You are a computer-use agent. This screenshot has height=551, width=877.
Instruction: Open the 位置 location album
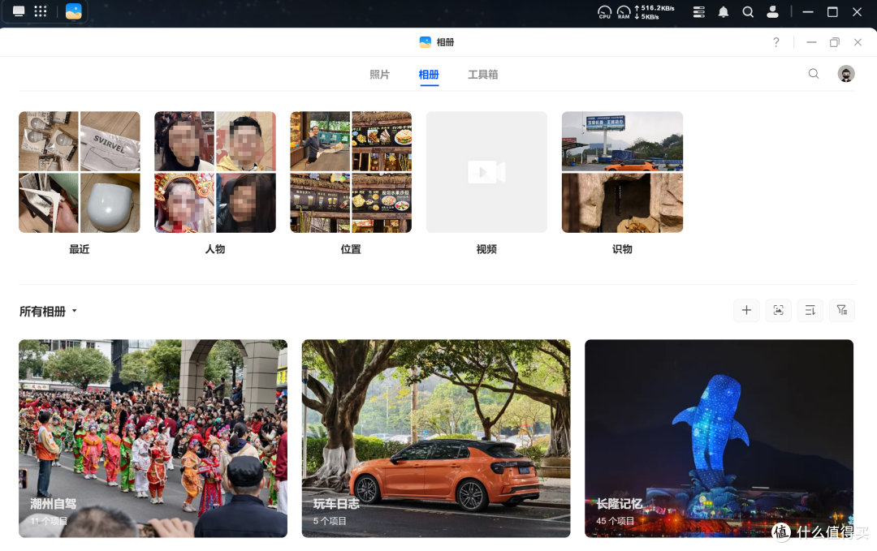(x=351, y=172)
